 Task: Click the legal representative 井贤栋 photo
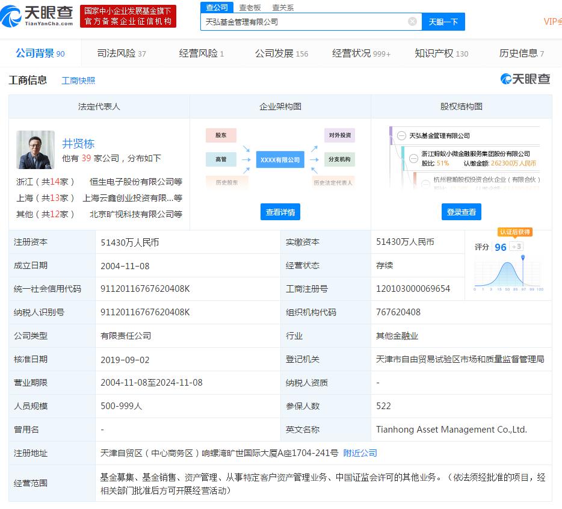coord(36,150)
